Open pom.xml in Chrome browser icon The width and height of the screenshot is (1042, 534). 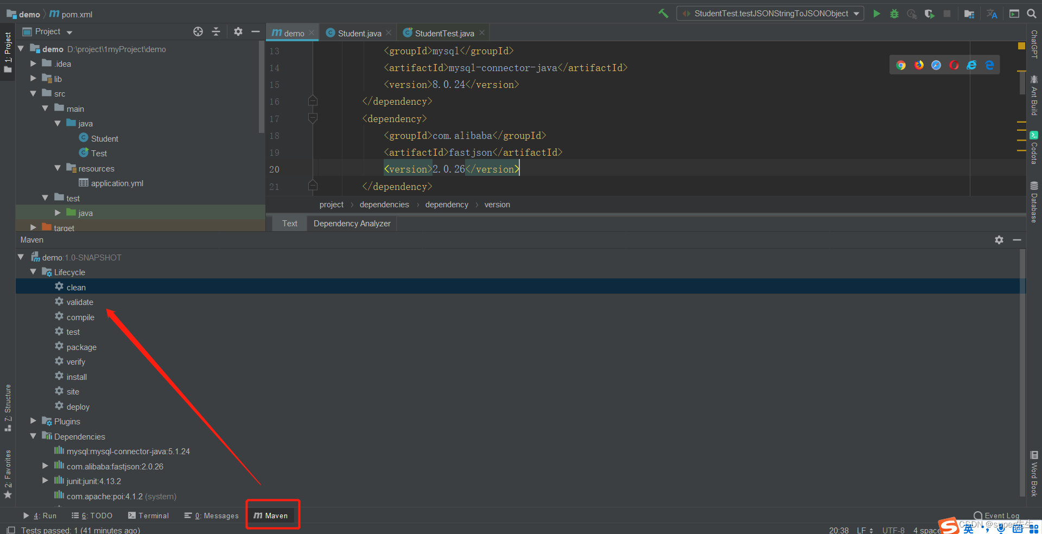click(901, 65)
